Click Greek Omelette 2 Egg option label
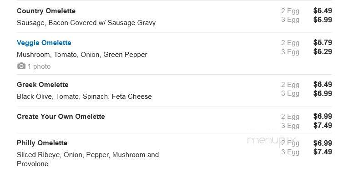The width and height of the screenshot is (353, 178). [290, 85]
